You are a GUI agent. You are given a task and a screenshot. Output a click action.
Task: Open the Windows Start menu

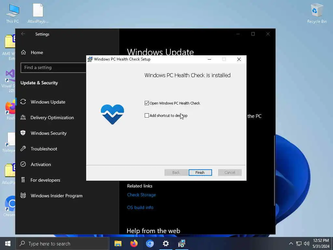pyautogui.click(x=8, y=243)
